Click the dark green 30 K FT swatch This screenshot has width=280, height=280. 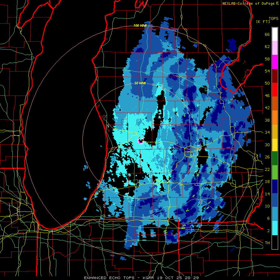click(x=275, y=158)
